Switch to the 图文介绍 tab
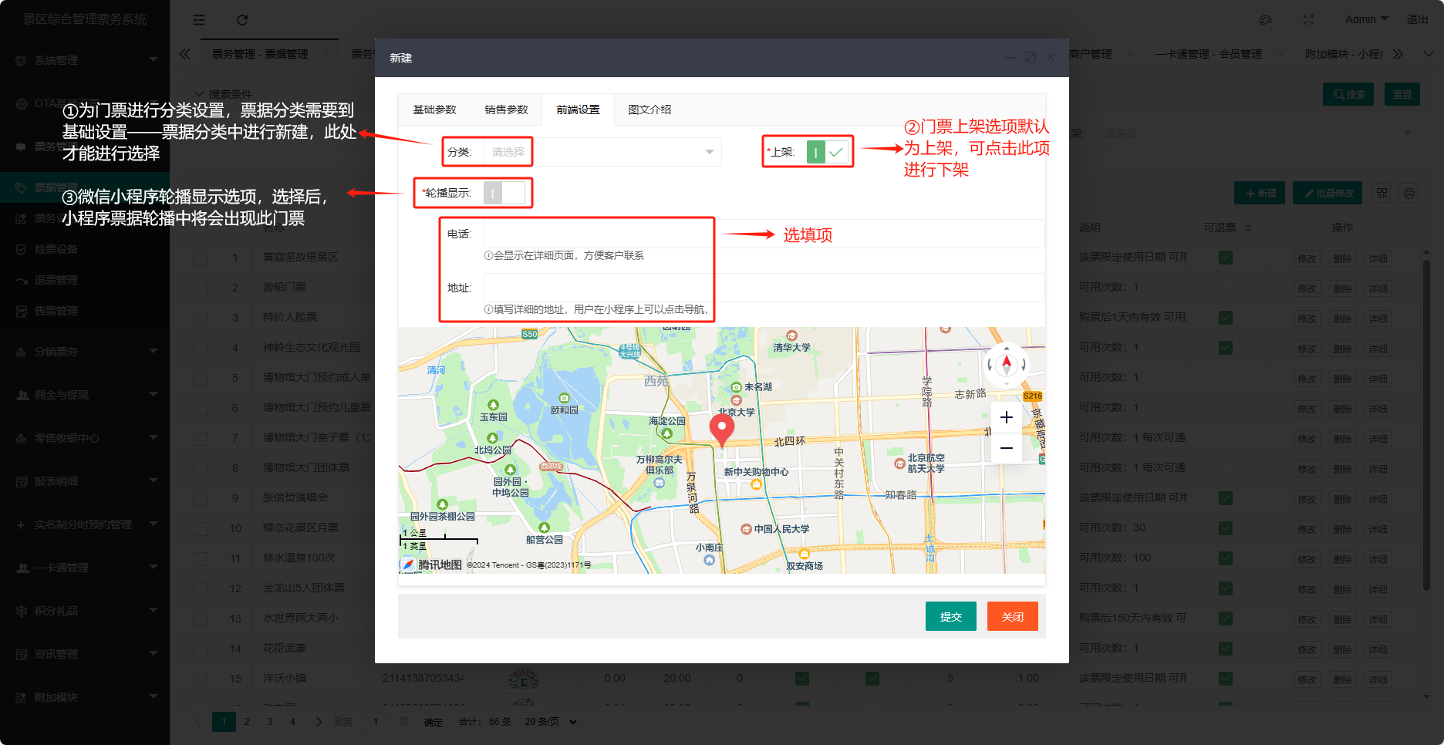The width and height of the screenshot is (1444, 745). coord(649,110)
